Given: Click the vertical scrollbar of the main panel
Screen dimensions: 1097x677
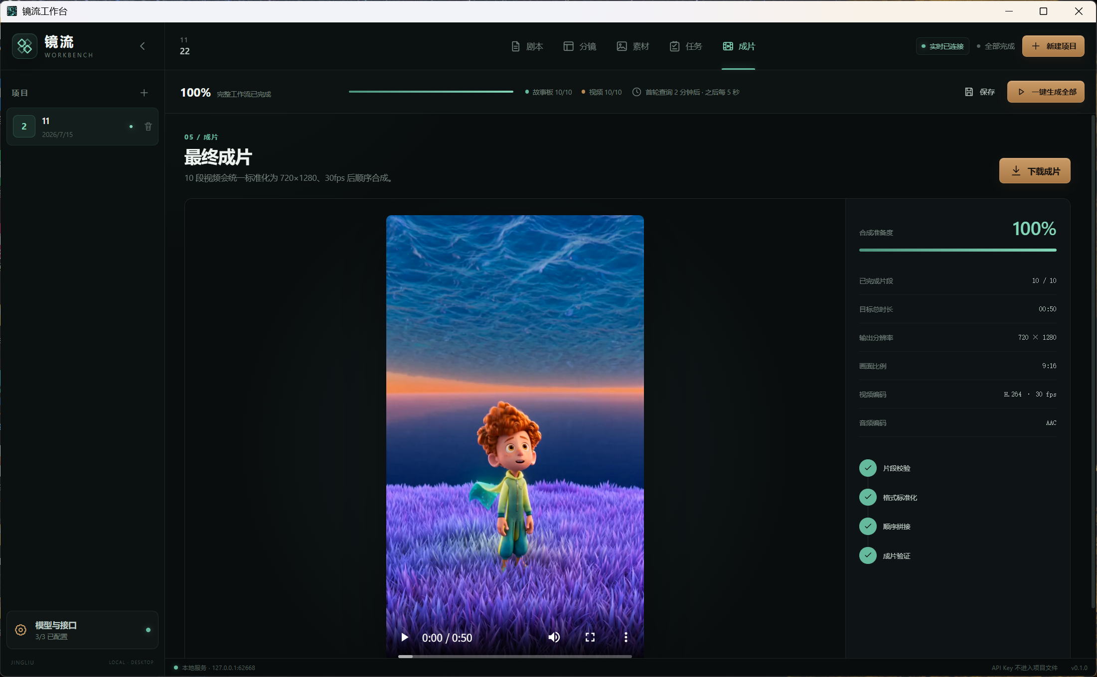Looking at the screenshot, I should point(1093,361).
